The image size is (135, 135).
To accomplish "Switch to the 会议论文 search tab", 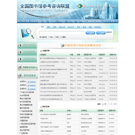I will pos(71,27).
